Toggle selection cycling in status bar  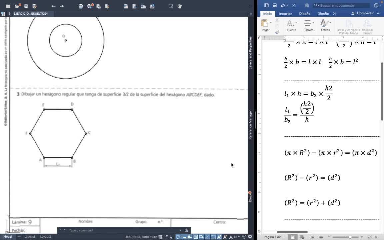click(202, 237)
